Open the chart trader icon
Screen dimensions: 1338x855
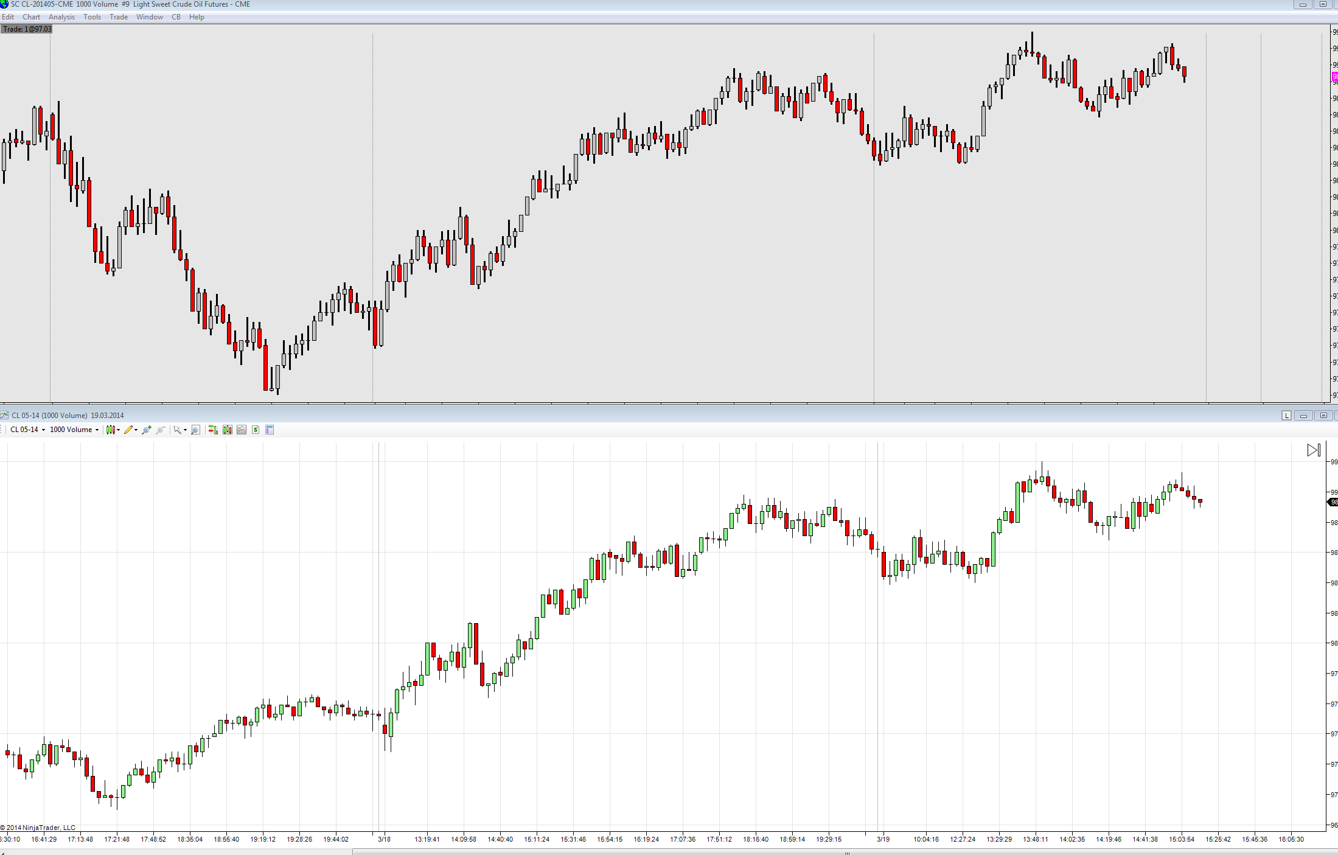pos(213,430)
